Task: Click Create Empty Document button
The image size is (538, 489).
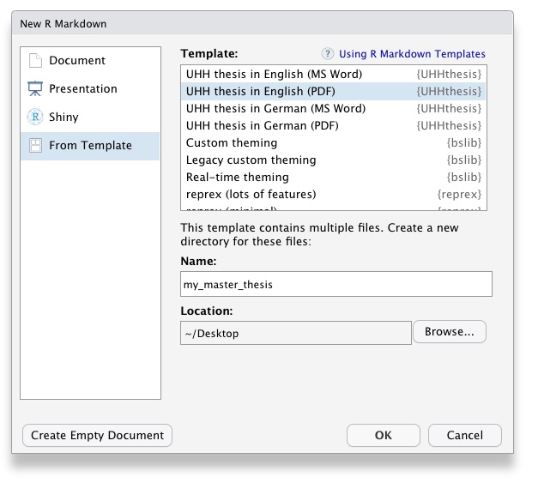Action: coord(98,436)
